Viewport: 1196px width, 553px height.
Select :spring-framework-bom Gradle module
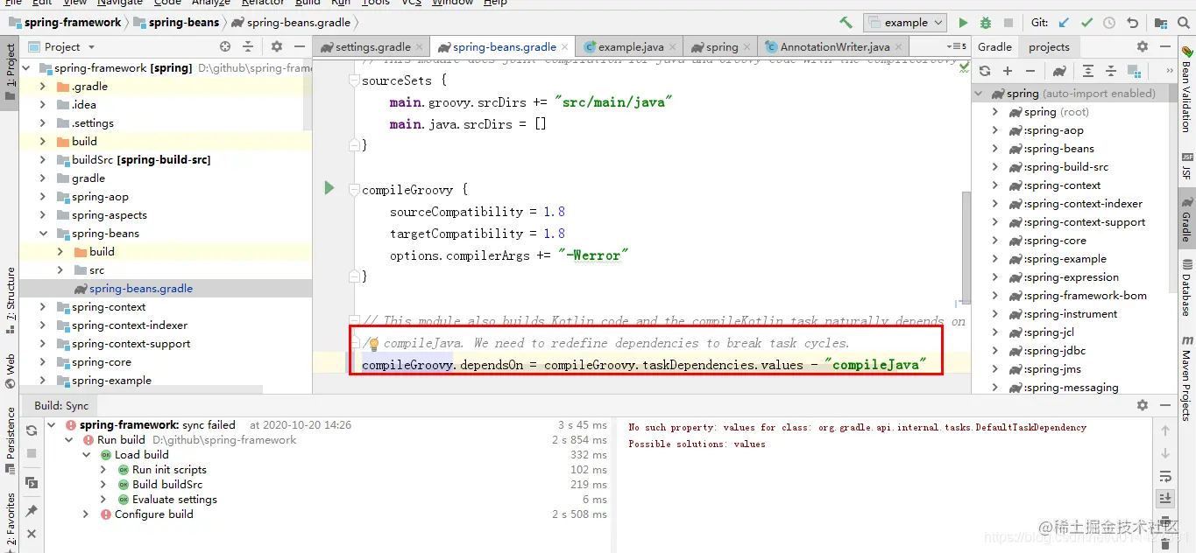coord(1086,296)
